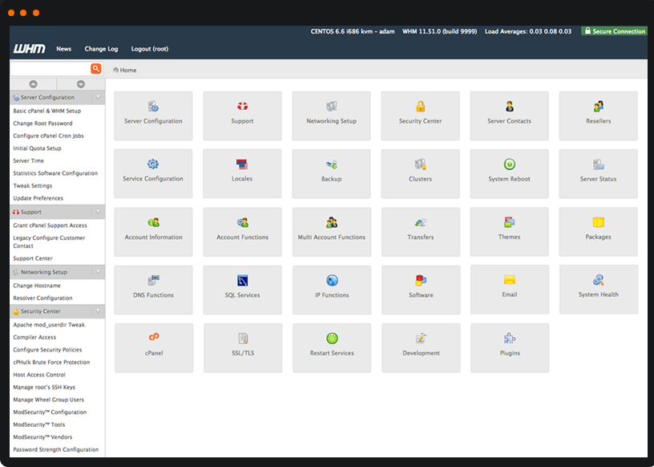Viewport: 654px width, 467px height.
Task: Open the Account Information tile
Action: pyautogui.click(x=153, y=232)
